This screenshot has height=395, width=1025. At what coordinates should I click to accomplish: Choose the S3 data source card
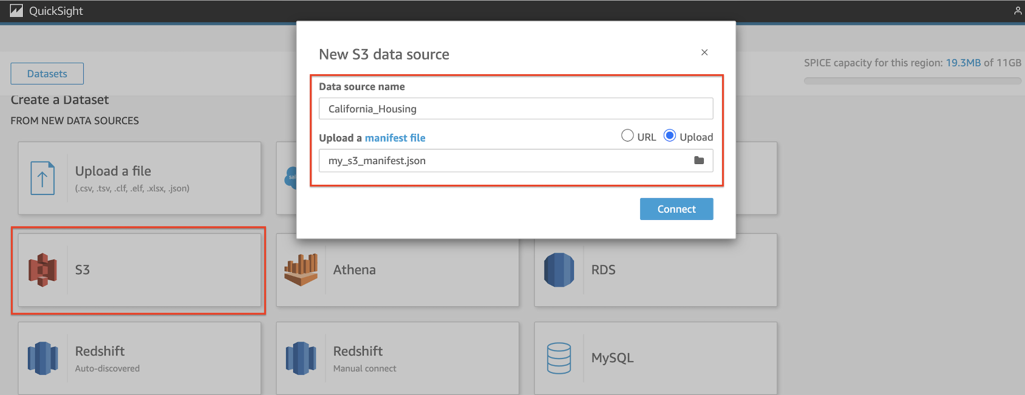tap(140, 270)
